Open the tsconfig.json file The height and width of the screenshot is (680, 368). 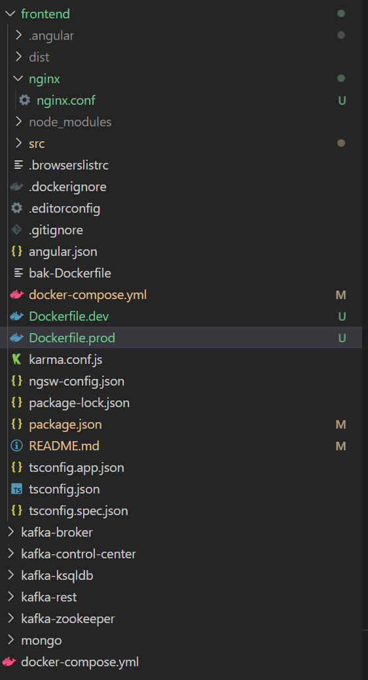click(64, 489)
